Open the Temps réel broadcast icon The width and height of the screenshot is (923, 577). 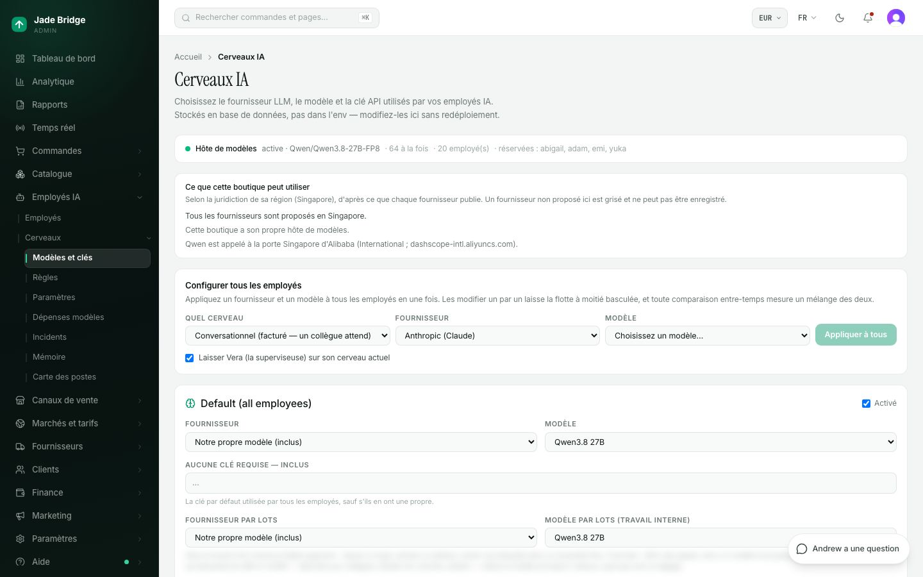(x=20, y=128)
